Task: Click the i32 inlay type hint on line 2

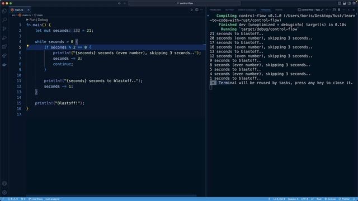Action: 77,31
